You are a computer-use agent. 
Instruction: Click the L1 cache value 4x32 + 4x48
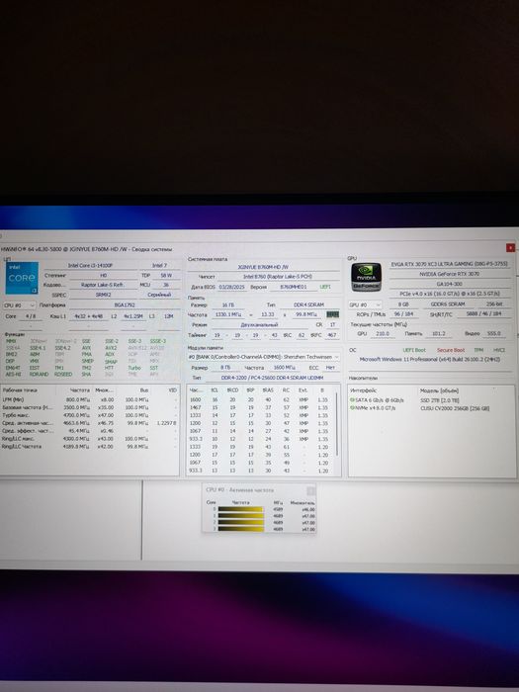pos(88,316)
